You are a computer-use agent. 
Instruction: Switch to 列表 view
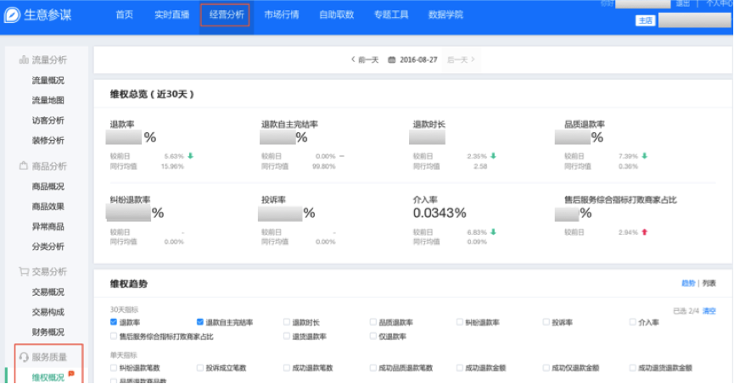pos(709,283)
